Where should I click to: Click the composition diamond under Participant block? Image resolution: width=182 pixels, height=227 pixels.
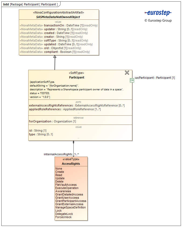pos(73,142)
